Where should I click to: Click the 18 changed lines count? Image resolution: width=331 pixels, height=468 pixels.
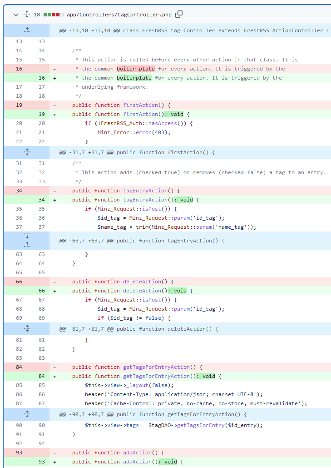pyautogui.click(x=37, y=15)
